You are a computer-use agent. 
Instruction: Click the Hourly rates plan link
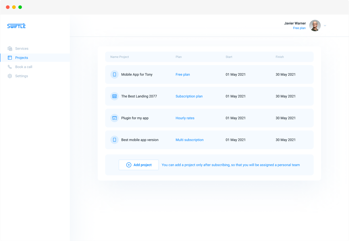click(x=185, y=118)
